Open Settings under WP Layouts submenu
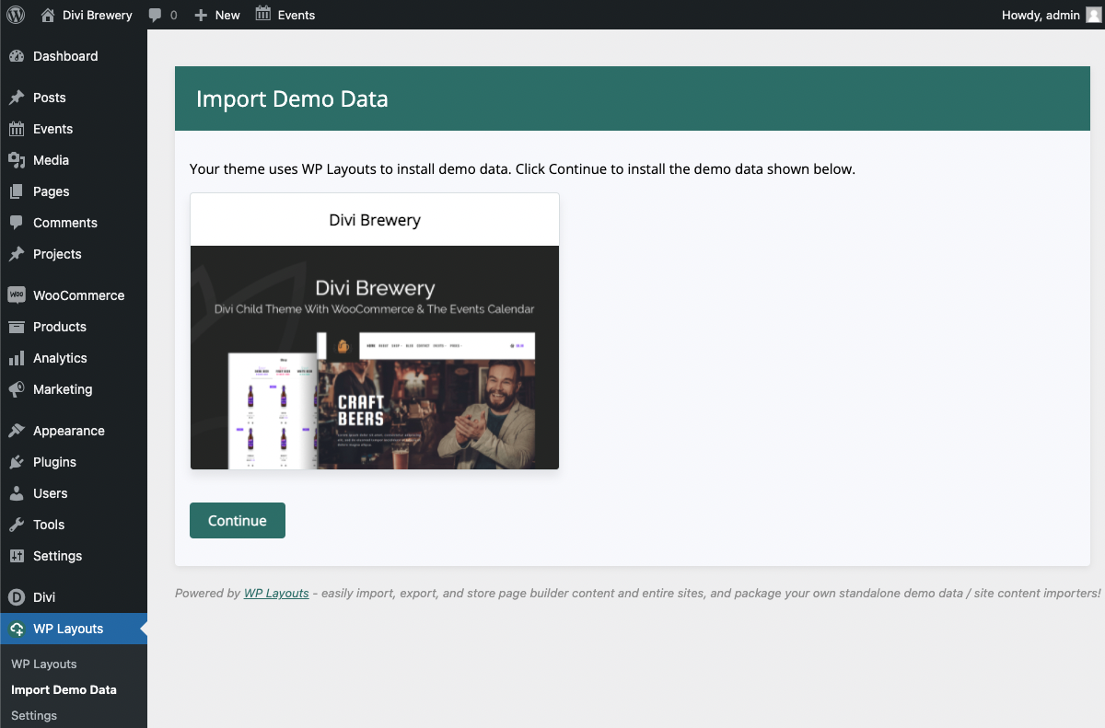Viewport: 1105px width, 728px height. (34, 715)
